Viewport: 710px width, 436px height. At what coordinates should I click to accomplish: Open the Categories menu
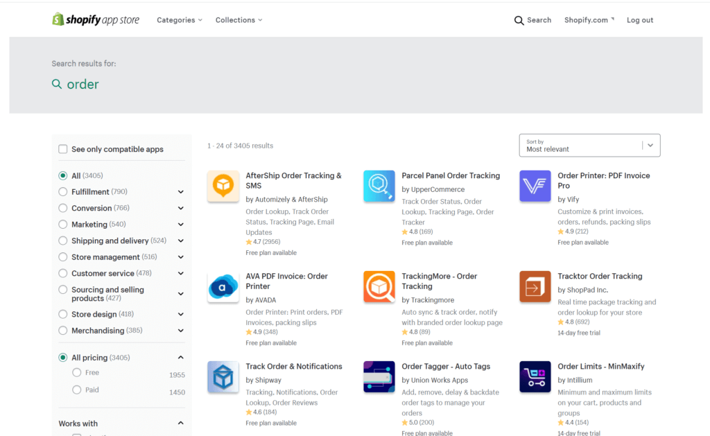(180, 20)
